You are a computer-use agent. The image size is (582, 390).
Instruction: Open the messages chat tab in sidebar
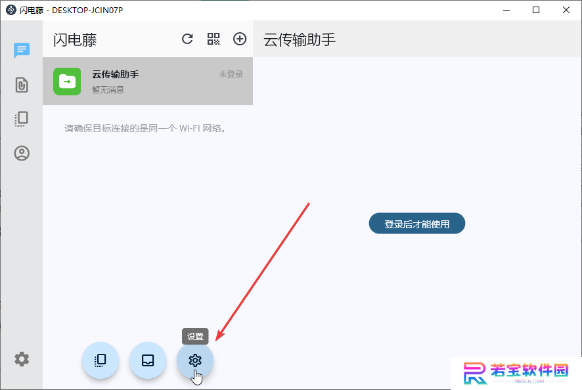(x=22, y=50)
